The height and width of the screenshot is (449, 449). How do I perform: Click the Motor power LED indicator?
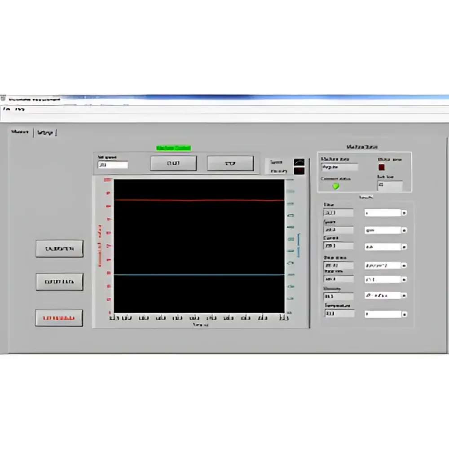click(x=381, y=166)
